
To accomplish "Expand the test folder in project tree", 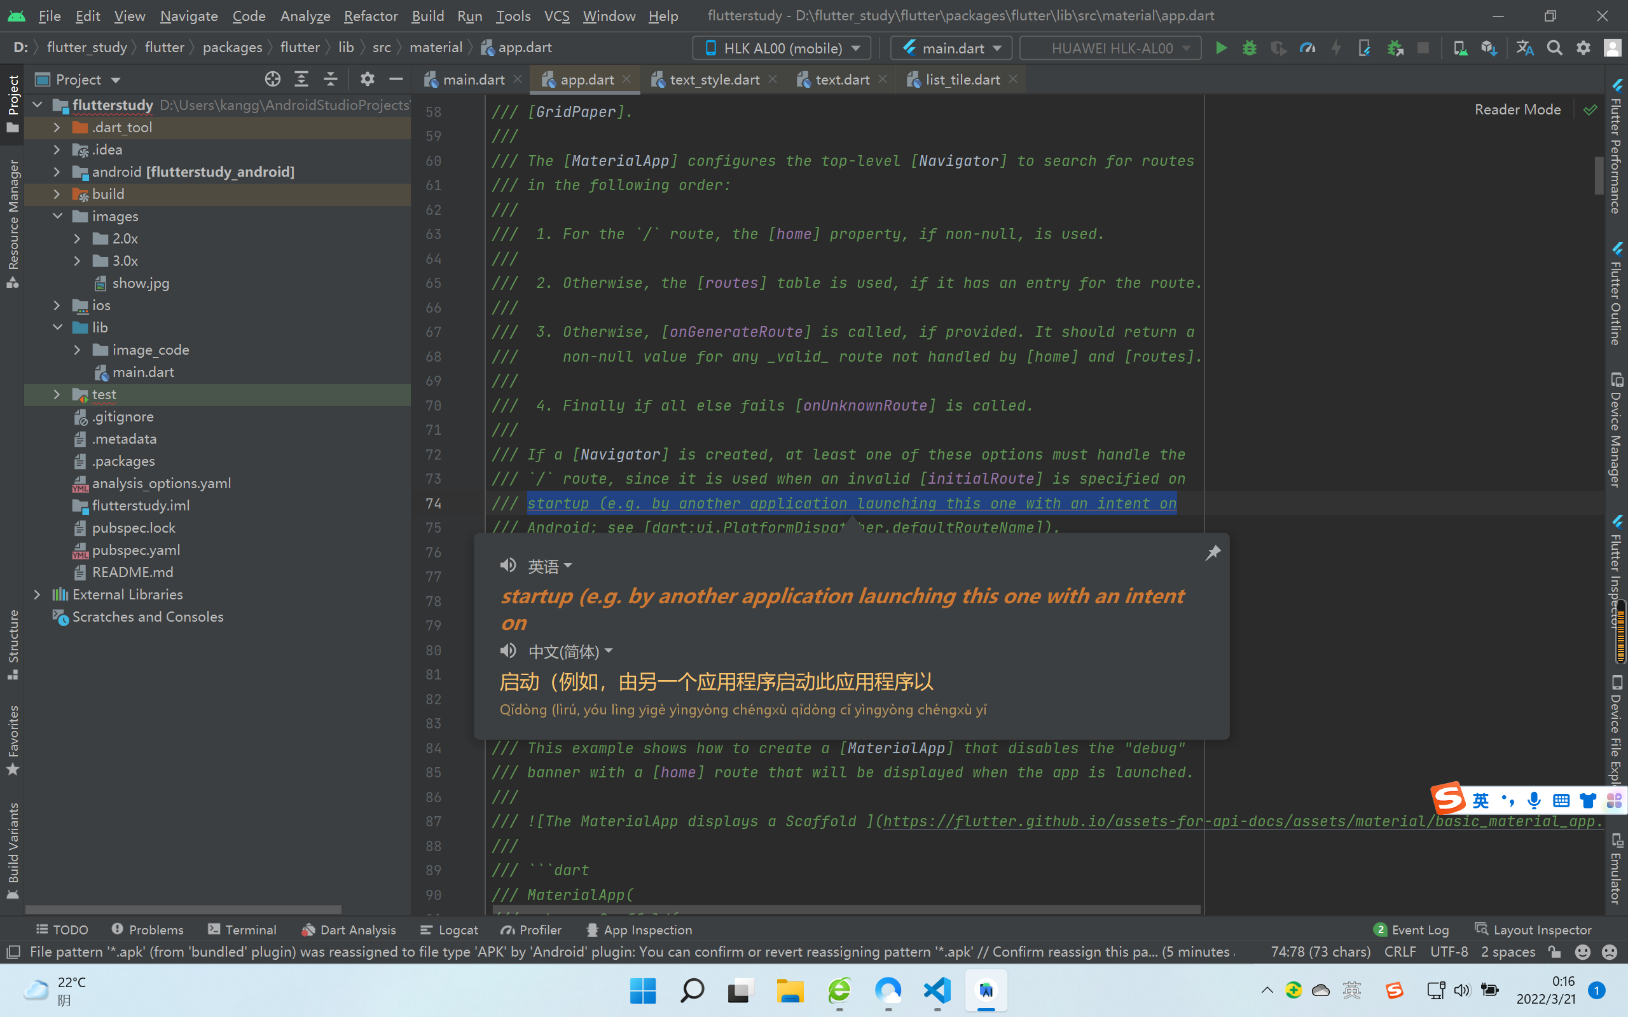I will (57, 393).
